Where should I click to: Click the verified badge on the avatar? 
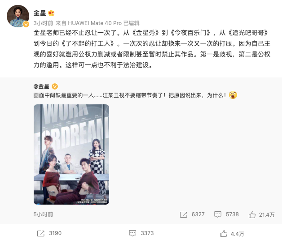[x=26, y=24]
